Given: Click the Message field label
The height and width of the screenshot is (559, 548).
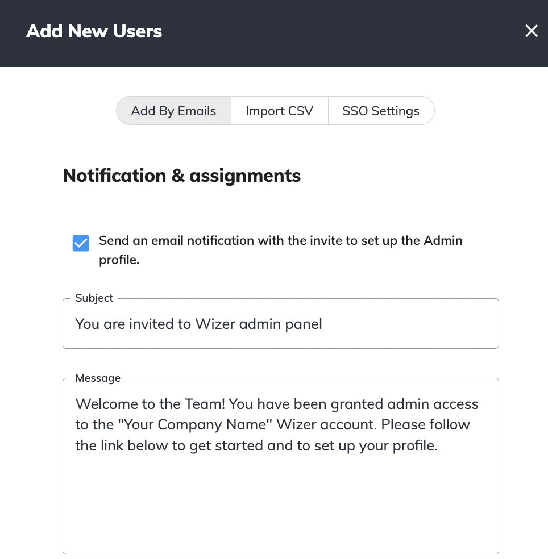Looking at the screenshot, I should point(98,378).
